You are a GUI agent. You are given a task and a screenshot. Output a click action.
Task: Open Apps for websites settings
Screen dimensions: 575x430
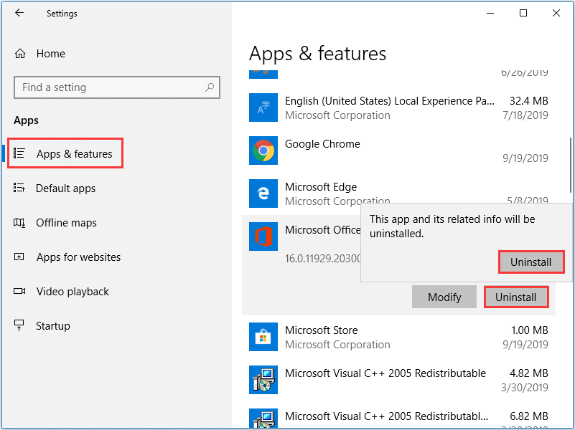(x=78, y=257)
